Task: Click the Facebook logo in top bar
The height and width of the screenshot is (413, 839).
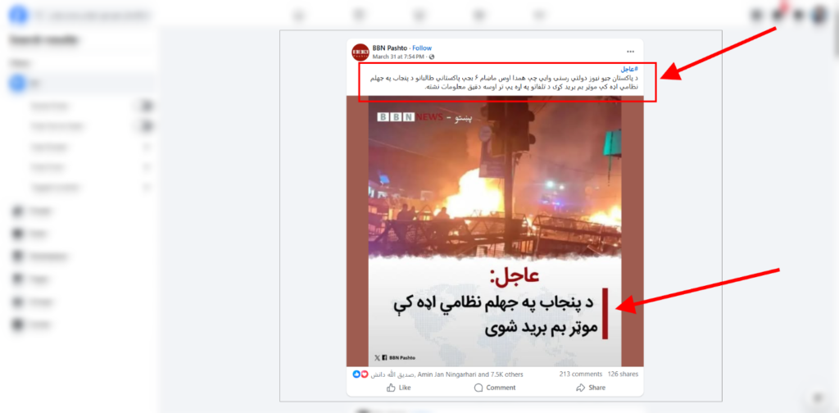Action: 18,16
